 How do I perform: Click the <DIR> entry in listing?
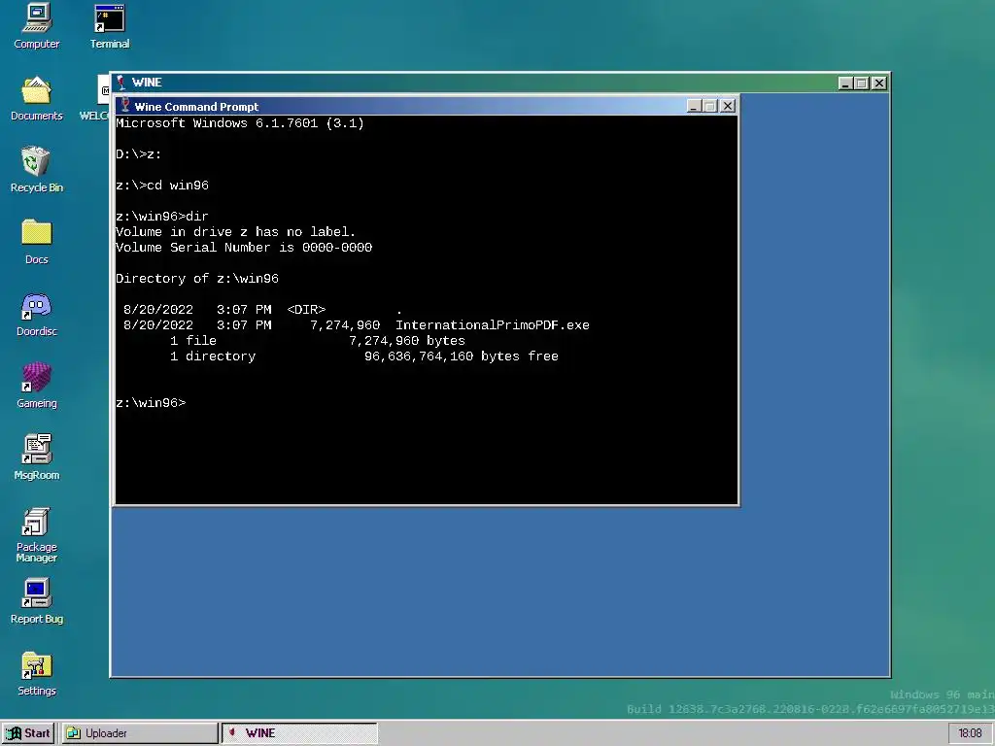(306, 310)
